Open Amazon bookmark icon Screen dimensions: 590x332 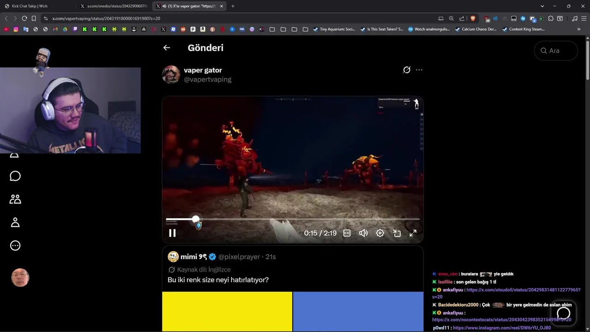[x=203, y=29]
